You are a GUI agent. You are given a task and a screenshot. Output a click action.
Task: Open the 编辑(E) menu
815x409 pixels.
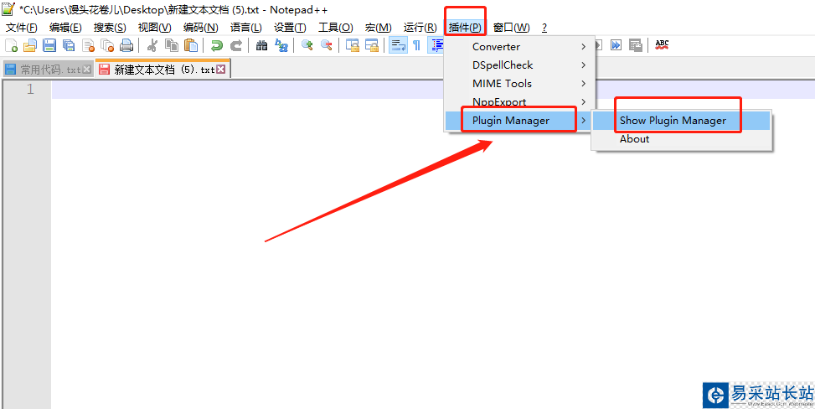[65, 28]
